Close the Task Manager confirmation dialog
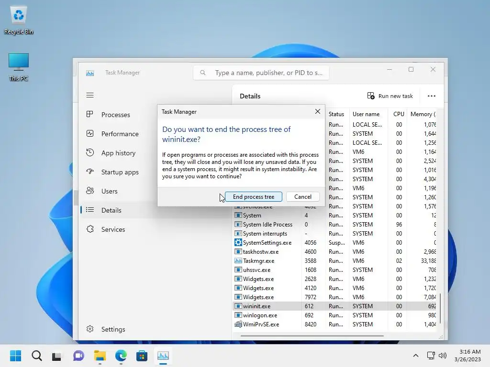 pos(318,111)
